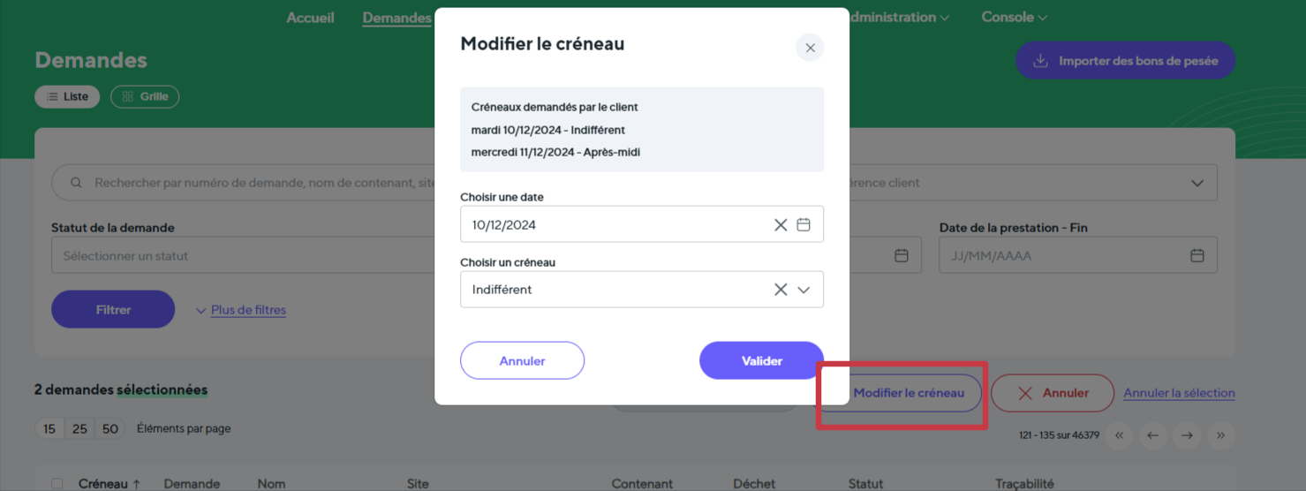The height and width of the screenshot is (491, 1306).
Task: Close the Modifier le créneau dialog
Action: point(810,48)
